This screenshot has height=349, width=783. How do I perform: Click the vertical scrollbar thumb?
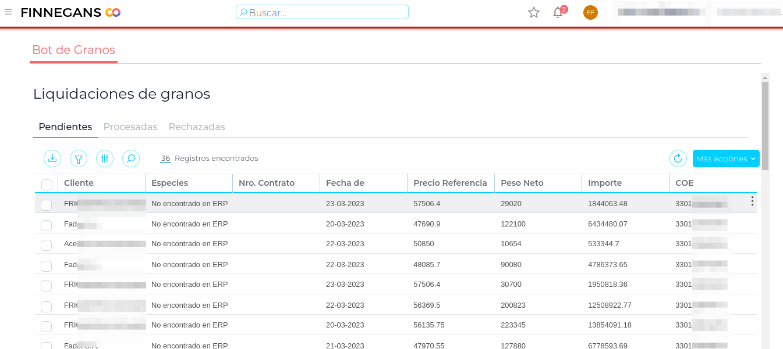tap(765, 125)
